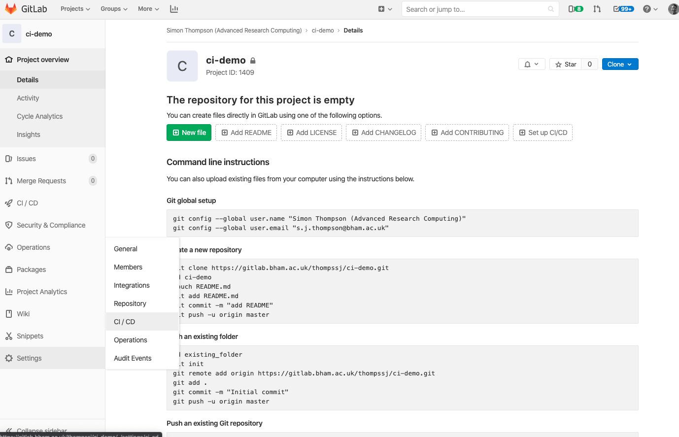Click ci-demo breadcrumb link
The image size is (679, 437).
323,31
